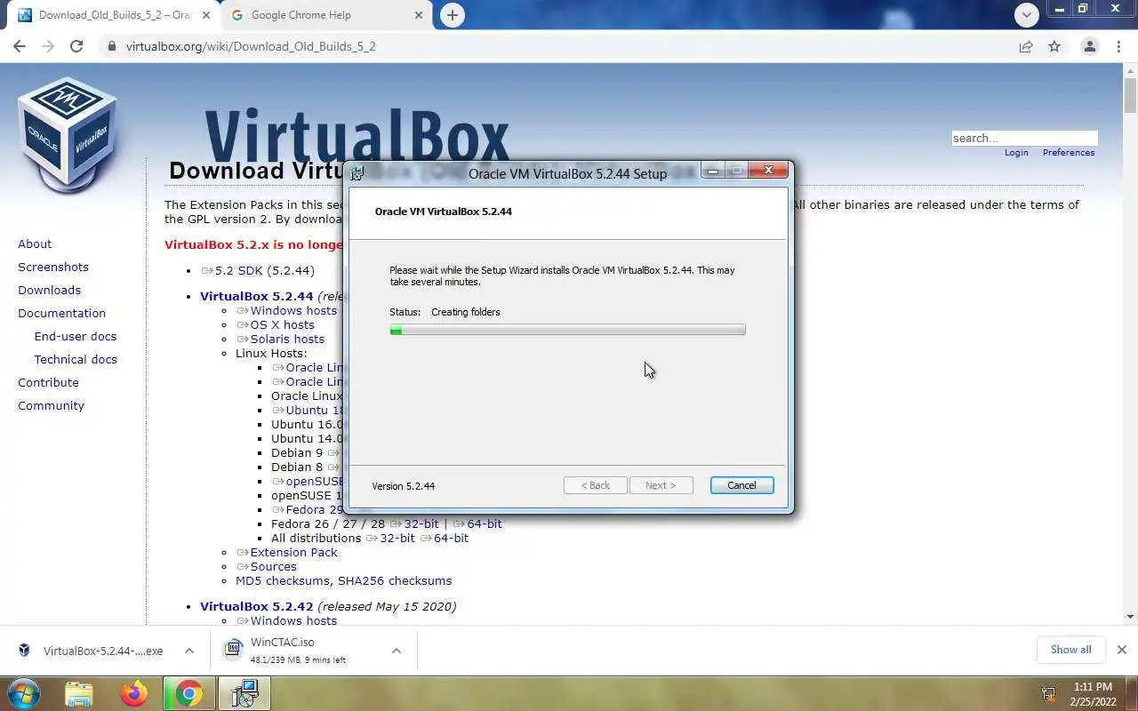Open Contribute in the sidebar
This screenshot has height=711, width=1138.
click(x=48, y=382)
